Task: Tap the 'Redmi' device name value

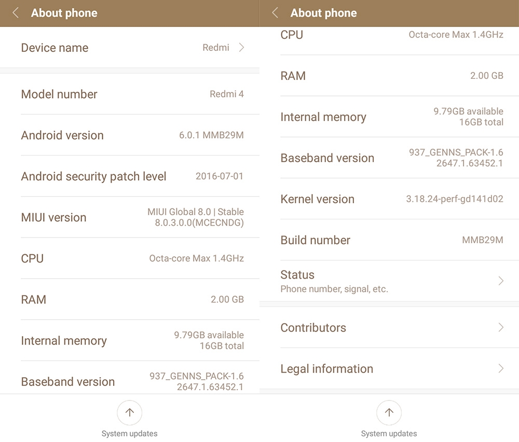Action: tap(215, 48)
